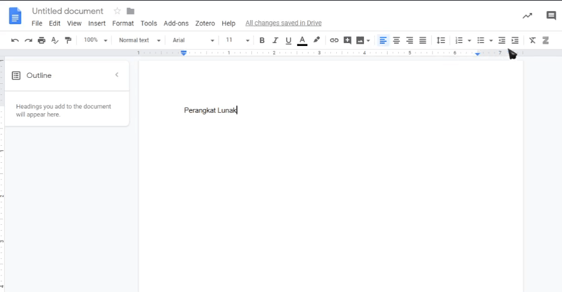This screenshot has height=292, width=562.
Task: Select the Paint format roller icon
Action: (68, 40)
